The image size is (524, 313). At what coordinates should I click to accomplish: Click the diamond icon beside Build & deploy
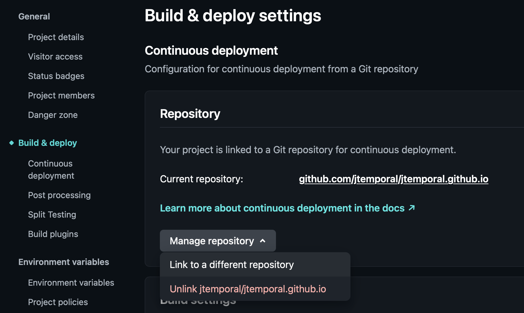coord(12,143)
